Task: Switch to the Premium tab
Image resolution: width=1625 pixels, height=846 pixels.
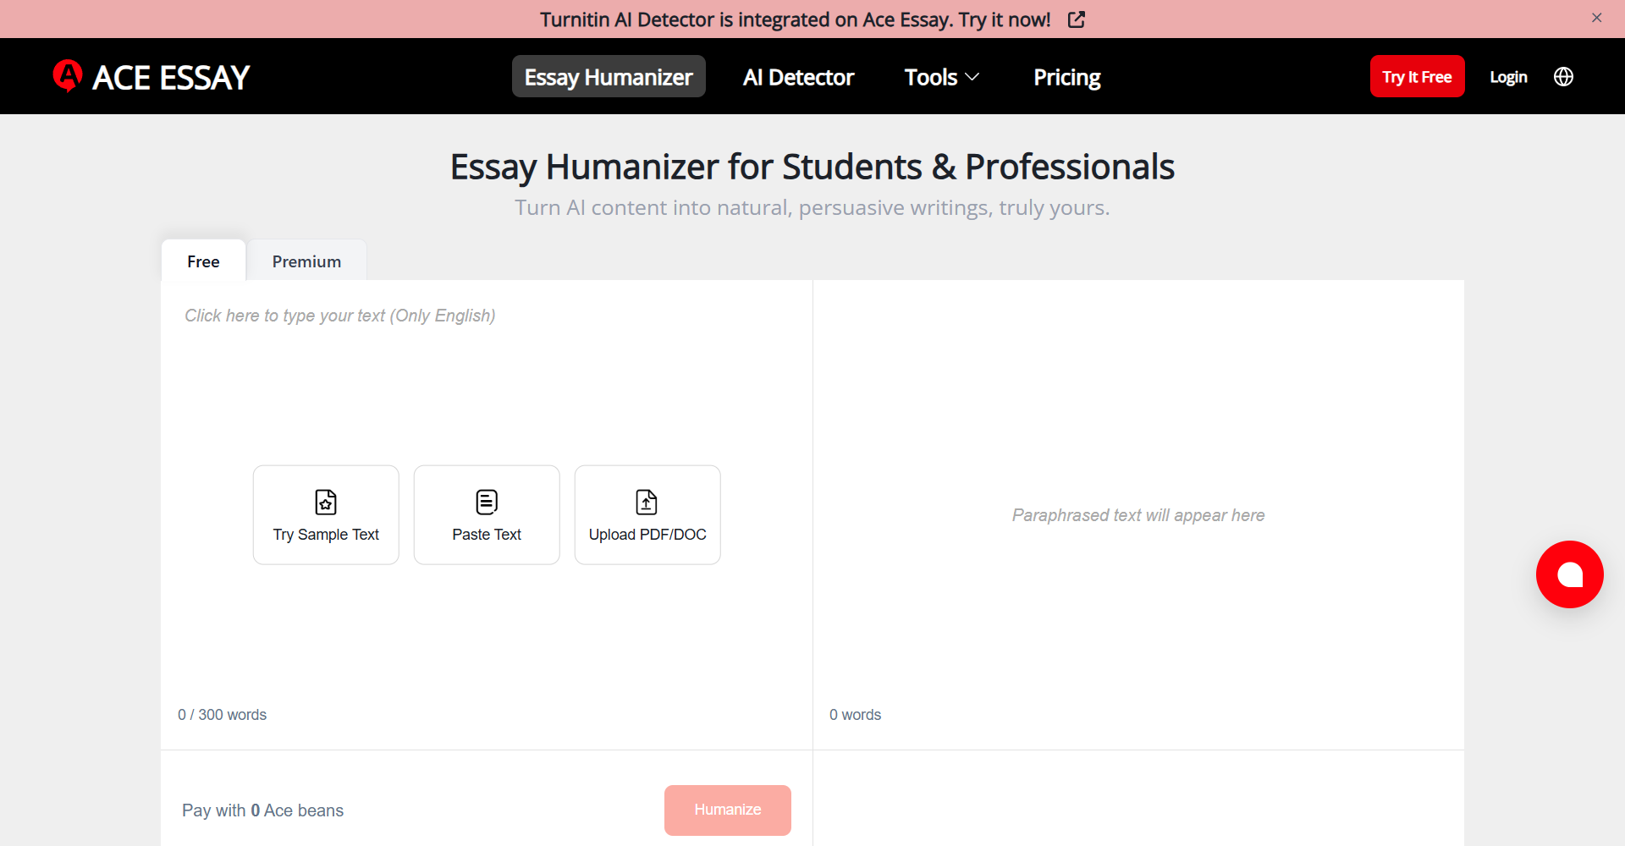Action: 306,261
